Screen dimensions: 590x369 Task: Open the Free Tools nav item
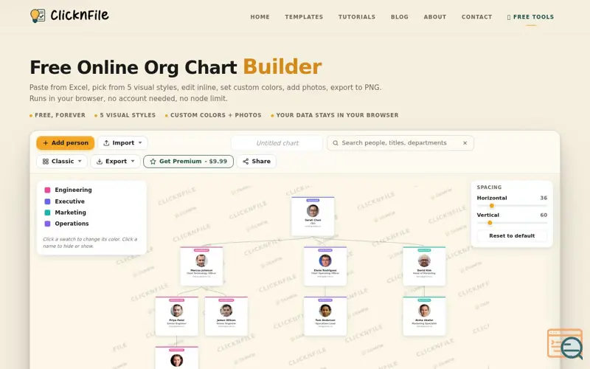click(530, 17)
